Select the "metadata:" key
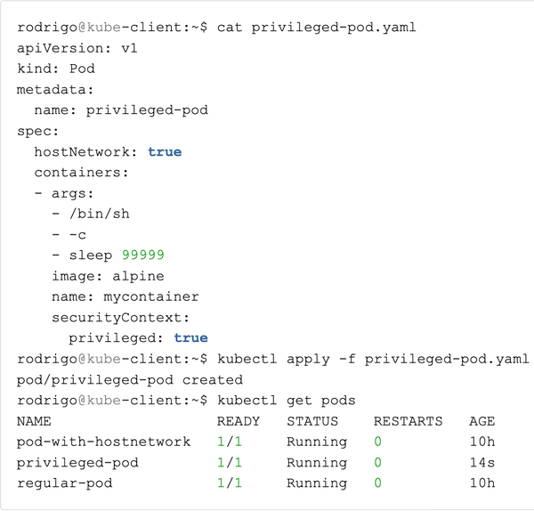 (55, 89)
